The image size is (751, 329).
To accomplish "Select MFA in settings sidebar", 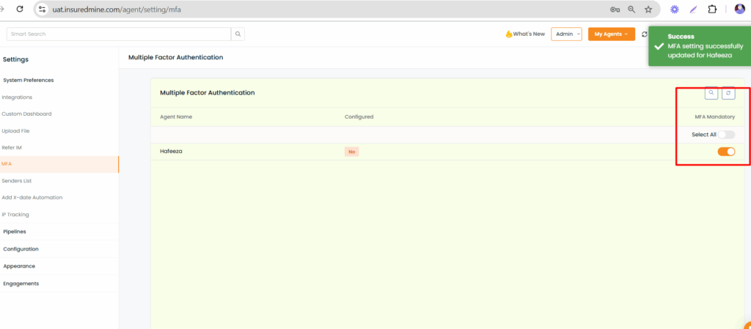I will pos(59,164).
